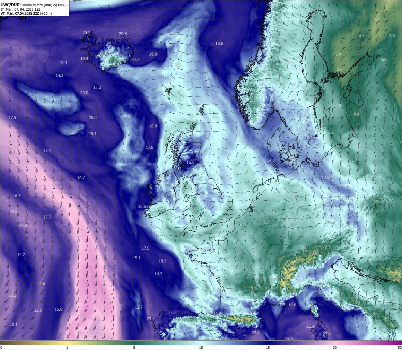Click the 17.8 value label
The width and height of the screenshot is (402, 350).
(149, 148)
